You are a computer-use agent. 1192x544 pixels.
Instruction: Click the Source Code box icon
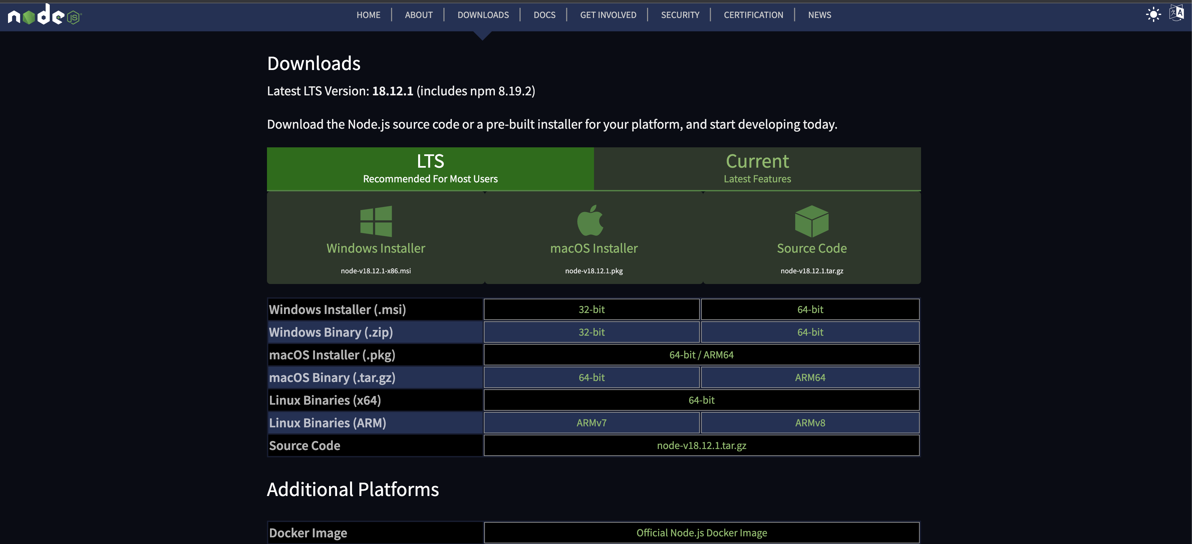(812, 221)
